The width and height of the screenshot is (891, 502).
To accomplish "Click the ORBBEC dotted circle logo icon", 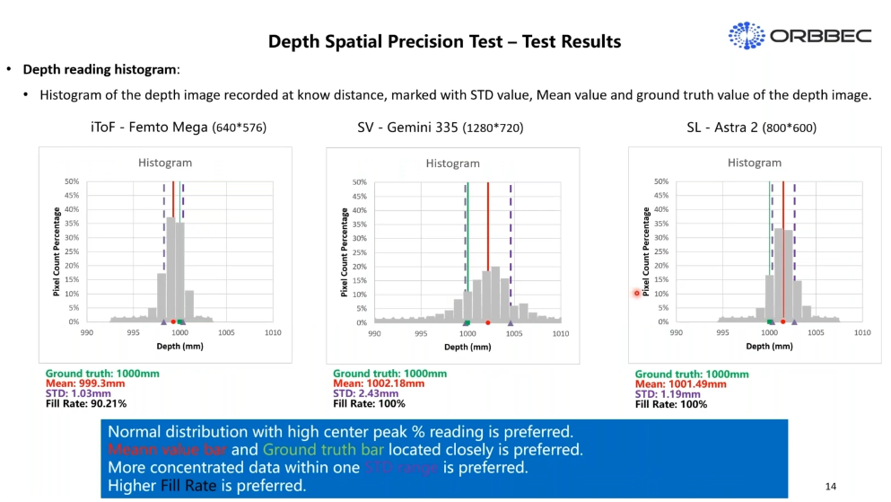I will (x=746, y=36).
